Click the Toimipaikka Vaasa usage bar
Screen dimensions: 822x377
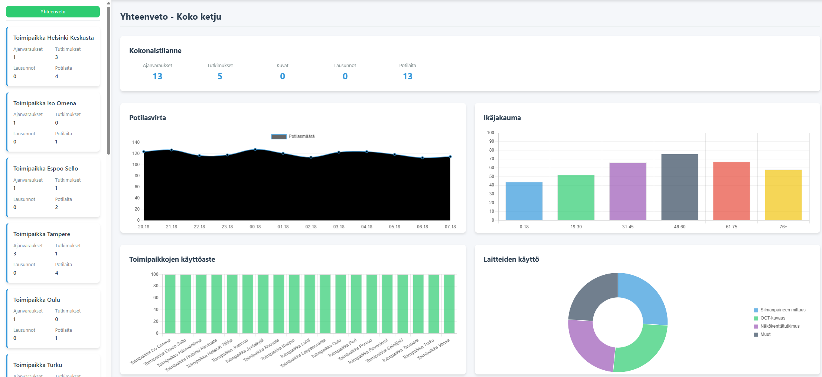click(449, 304)
